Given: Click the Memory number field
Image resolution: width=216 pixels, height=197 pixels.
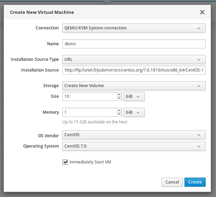Looking at the screenshot, I should tap(89, 112).
